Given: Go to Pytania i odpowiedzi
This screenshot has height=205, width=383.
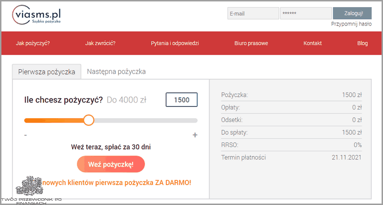Looking at the screenshot, I should point(175,44).
